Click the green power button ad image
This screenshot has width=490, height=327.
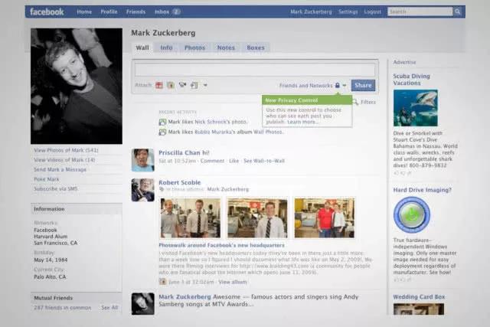[412, 214]
